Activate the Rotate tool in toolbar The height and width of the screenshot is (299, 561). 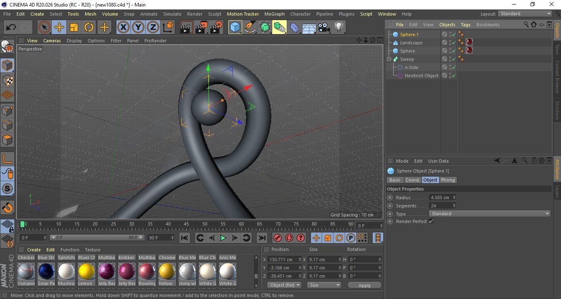click(89, 28)
